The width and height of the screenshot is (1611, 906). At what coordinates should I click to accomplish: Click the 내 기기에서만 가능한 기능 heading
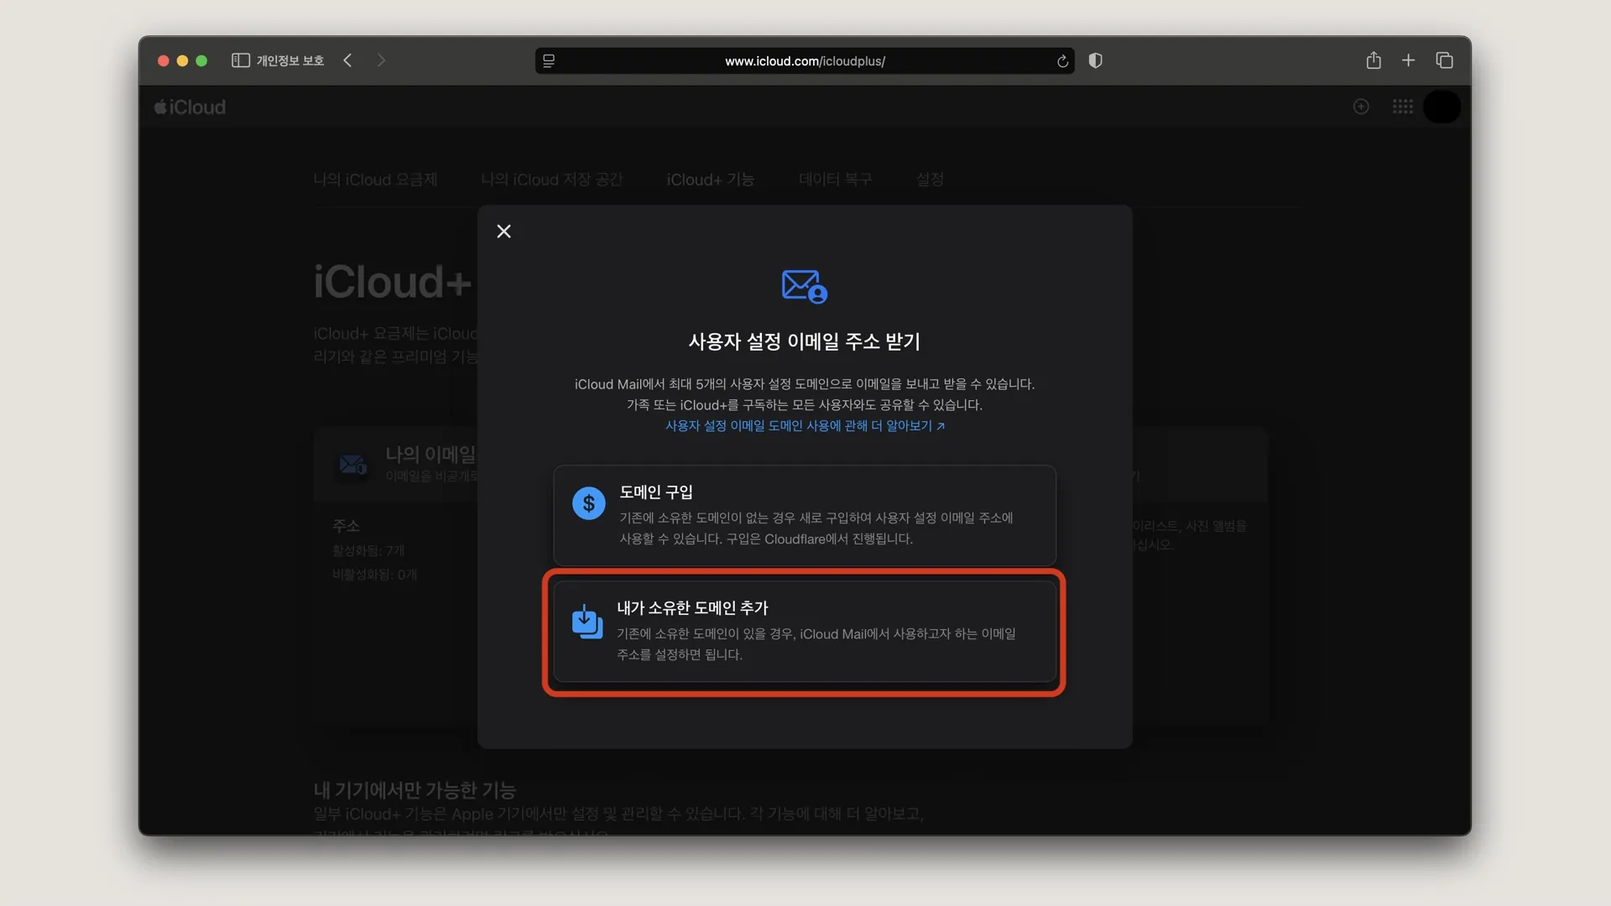(414, 790)
